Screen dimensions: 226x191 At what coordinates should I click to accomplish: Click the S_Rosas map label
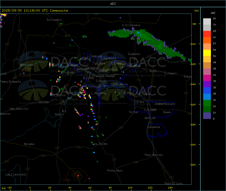101,81
